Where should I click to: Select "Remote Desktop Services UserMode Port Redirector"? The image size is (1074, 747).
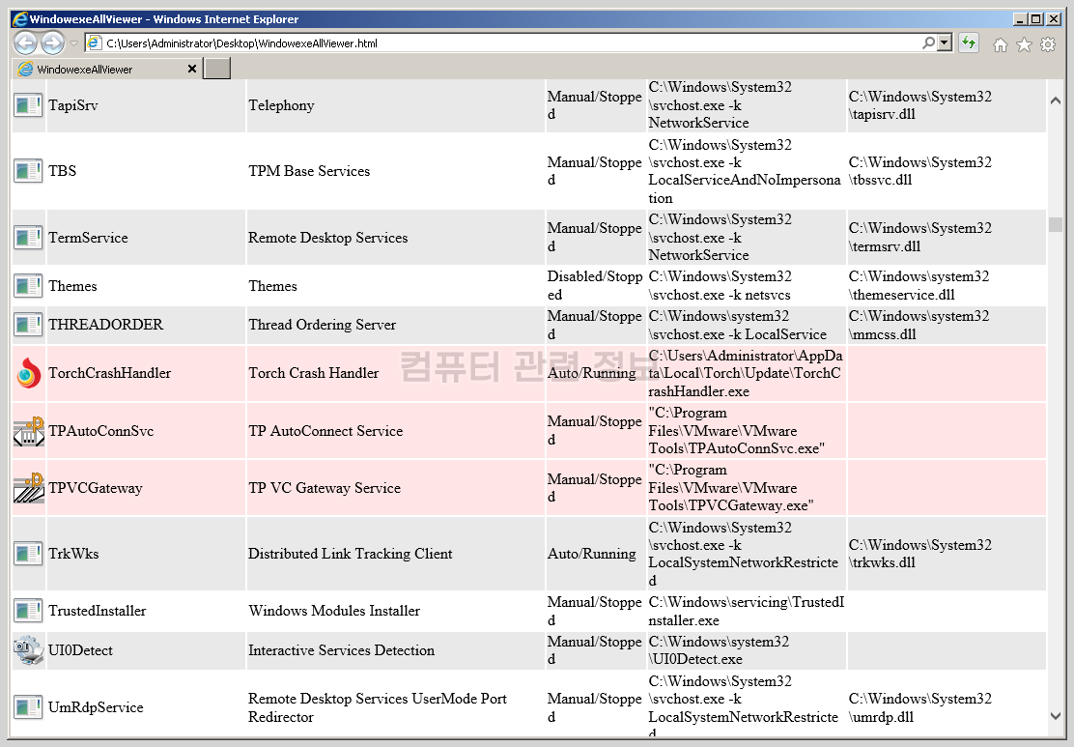click(x=378, y=707)
